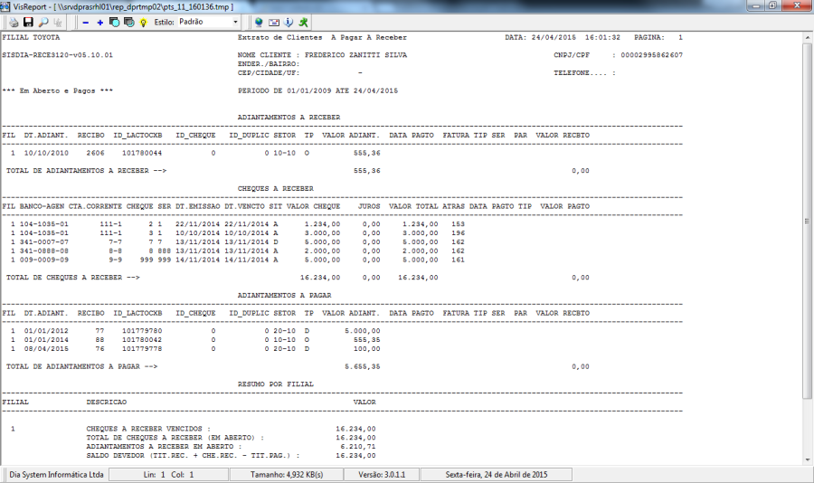The image size is (814, 483).
Task: Click ID_LACTOCXB value 101780044
Action: [x=142, y=153]
